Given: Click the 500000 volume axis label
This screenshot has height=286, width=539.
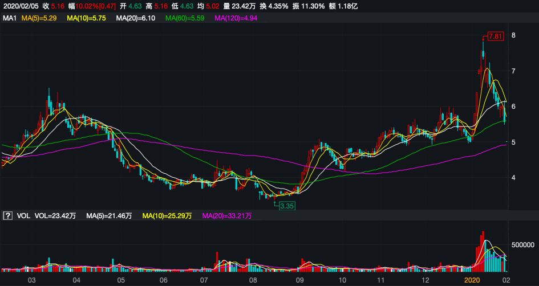Looking at the screenshot, I should tap(520, 246).
